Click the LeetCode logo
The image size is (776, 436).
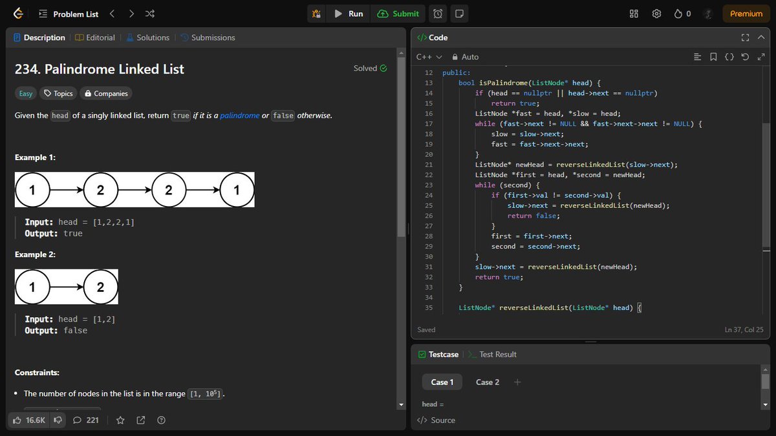pyautogui.click(x=18, y=14)
